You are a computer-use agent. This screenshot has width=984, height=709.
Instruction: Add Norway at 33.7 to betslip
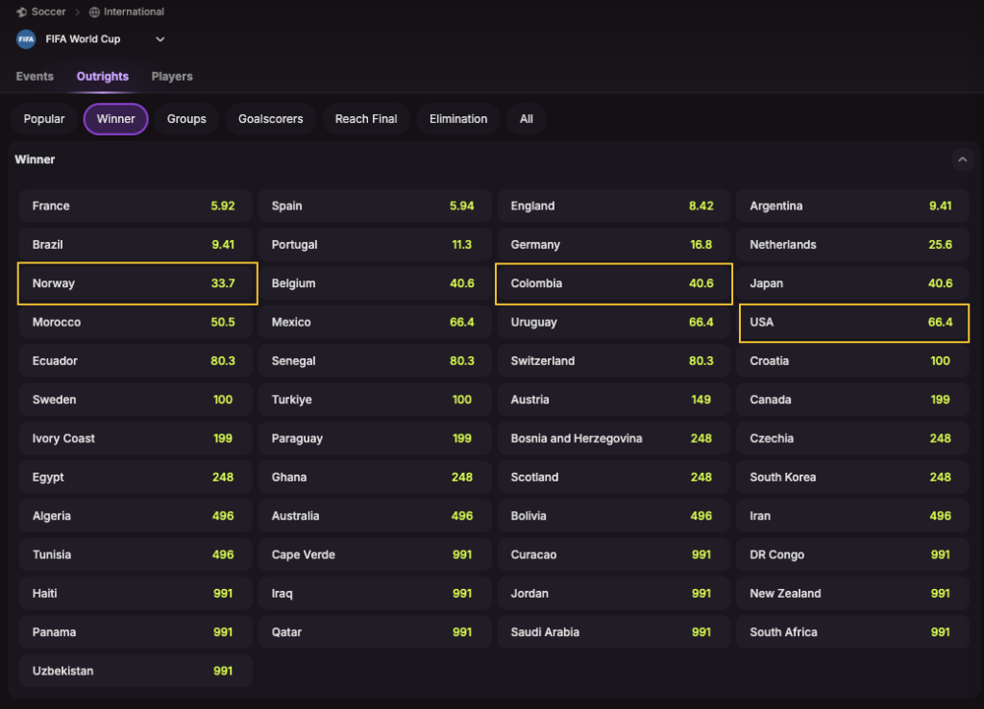point(137,283)
